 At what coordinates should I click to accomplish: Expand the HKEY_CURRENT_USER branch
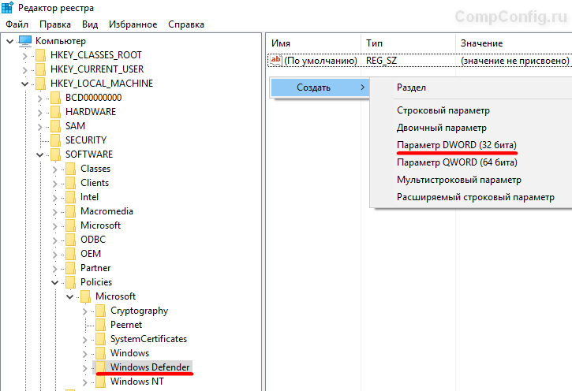(24, 69)
